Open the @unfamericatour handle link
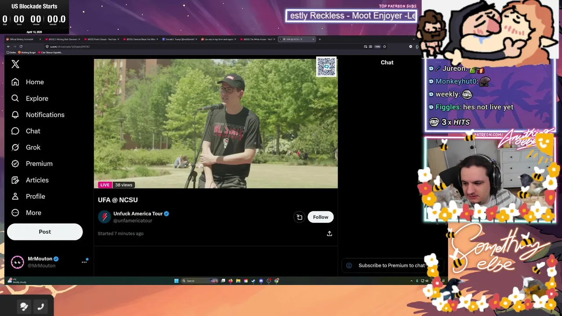 (x=133, y=221)
